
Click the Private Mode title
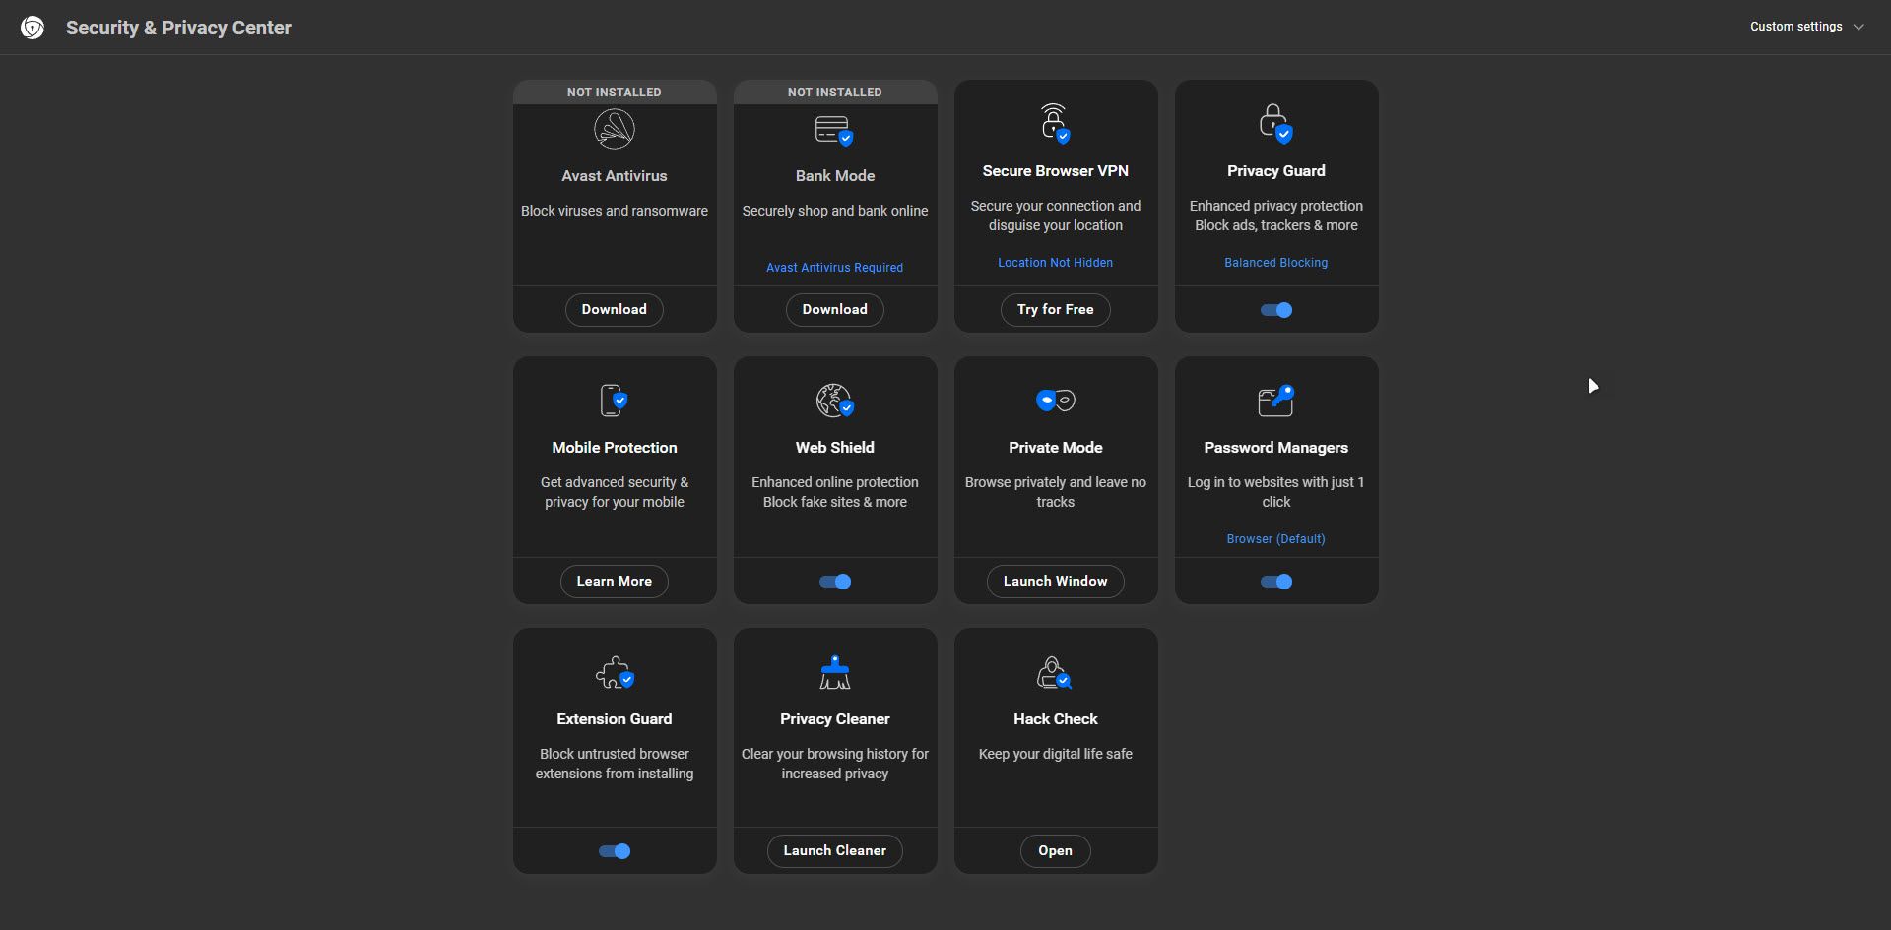point(1056,448)
